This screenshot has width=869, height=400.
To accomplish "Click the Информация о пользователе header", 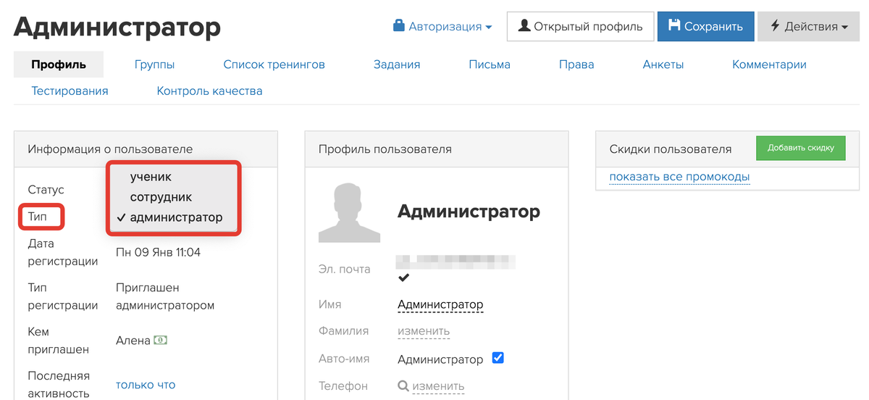I will pyautogui.click(x=110, y=149).
